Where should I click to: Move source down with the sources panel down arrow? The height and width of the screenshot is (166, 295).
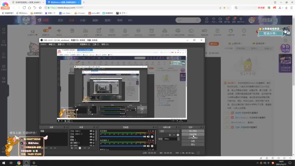89,148
